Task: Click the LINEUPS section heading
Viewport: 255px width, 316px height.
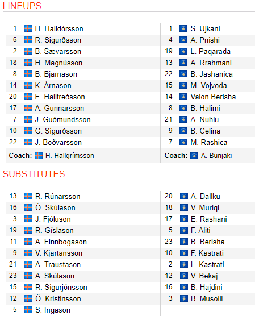Action: [22, 6]
